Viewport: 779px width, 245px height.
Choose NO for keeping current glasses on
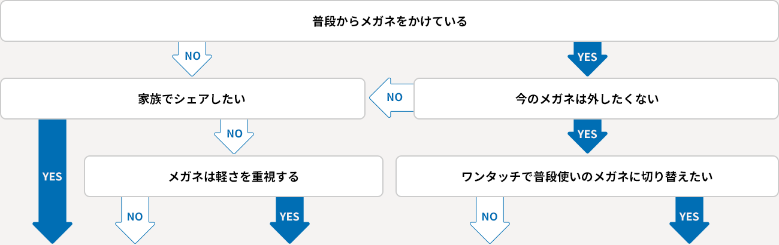391,97
